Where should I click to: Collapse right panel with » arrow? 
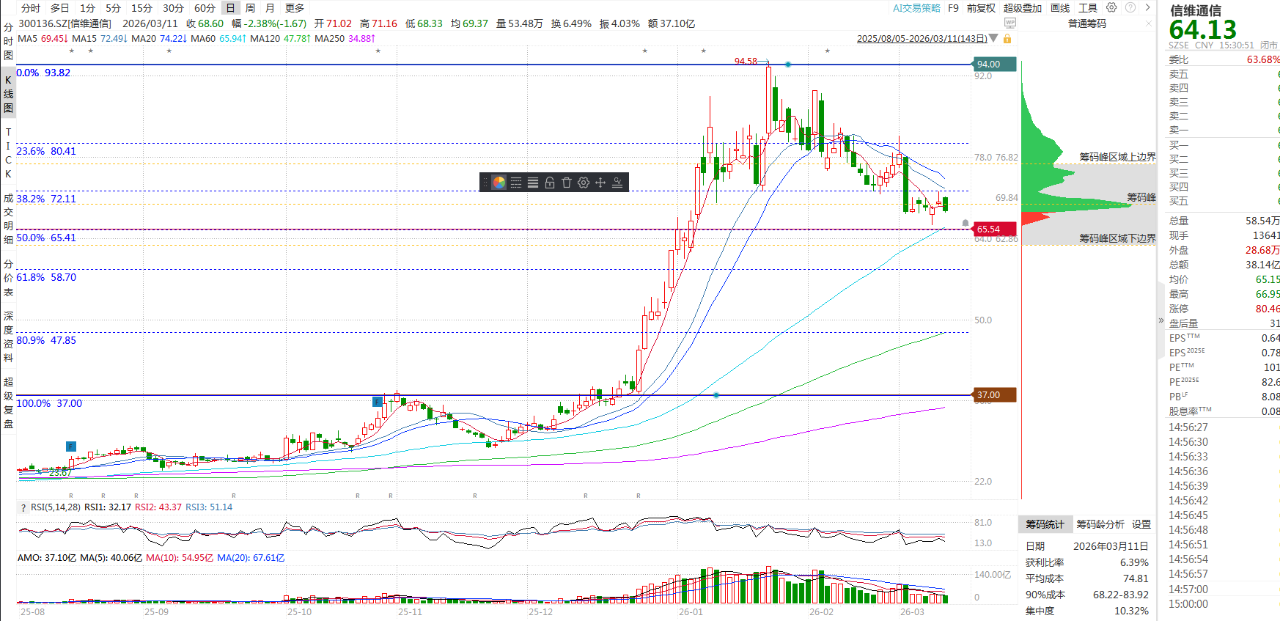pos(1161,320)
